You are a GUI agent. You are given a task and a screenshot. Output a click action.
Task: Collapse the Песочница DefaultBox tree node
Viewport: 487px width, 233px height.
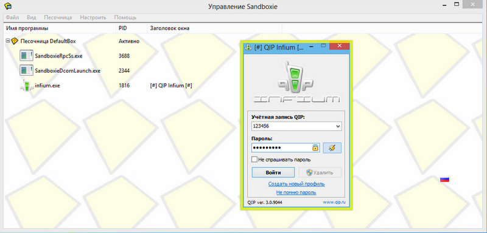pos(8,41)
